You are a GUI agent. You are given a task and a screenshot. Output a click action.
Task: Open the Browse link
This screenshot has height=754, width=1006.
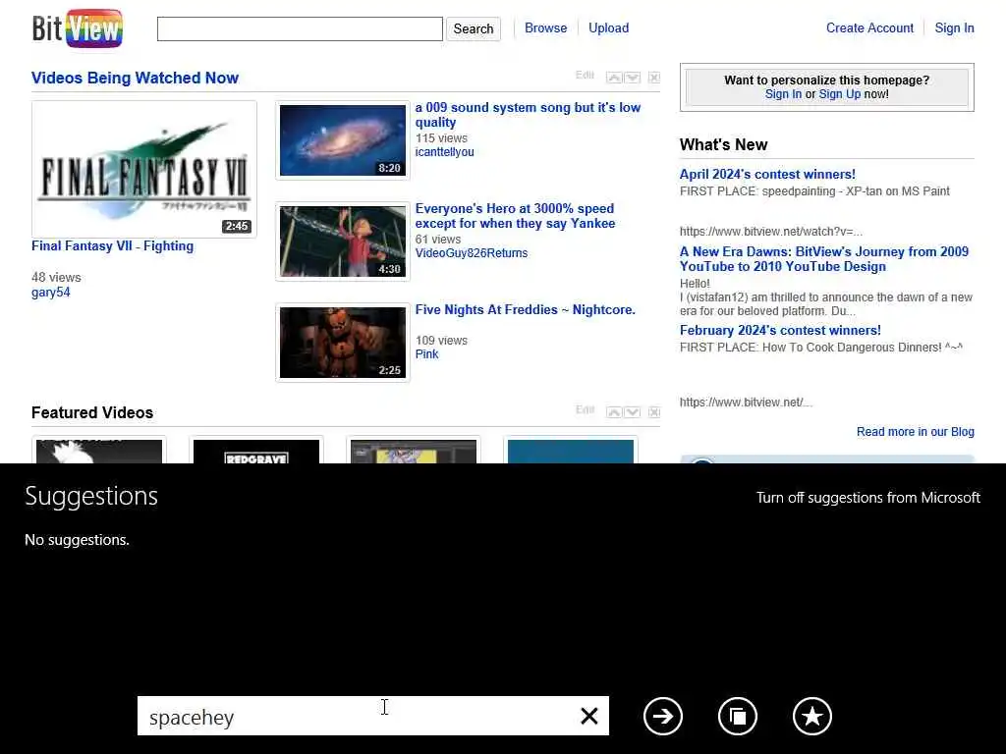point(545,28)
